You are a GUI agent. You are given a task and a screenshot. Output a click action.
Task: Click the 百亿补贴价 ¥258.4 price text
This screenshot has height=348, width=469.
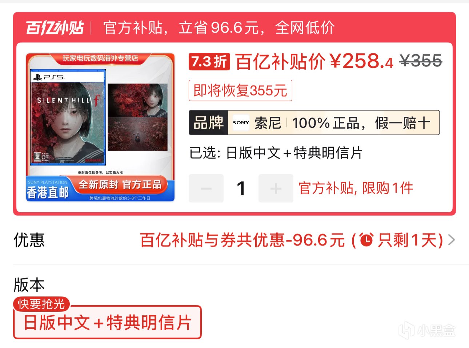pos(314,61)
